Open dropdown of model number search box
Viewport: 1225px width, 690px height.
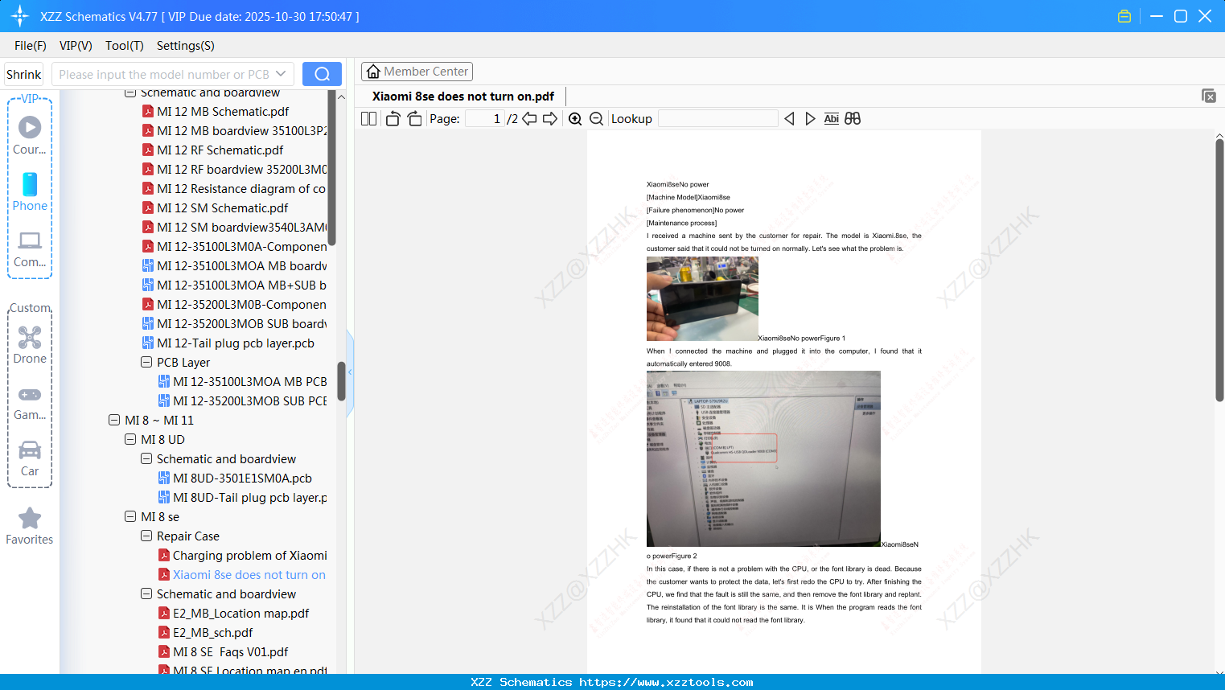(281, 74)
